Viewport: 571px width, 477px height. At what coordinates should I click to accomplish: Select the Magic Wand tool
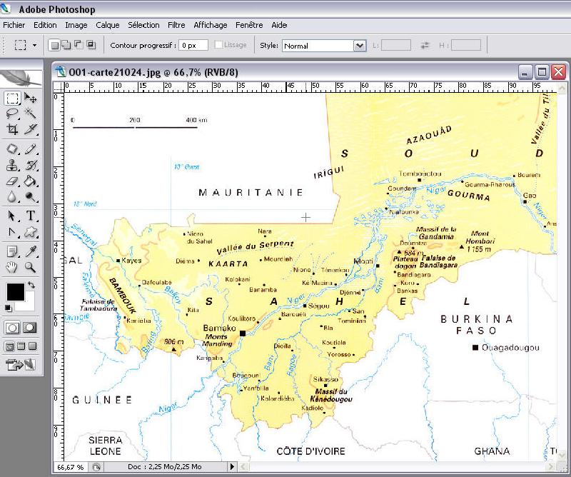pyautogui.click(x=31, y=114)
